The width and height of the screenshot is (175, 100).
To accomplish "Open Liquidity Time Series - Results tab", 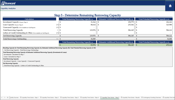I will click(x=130, y=97).
